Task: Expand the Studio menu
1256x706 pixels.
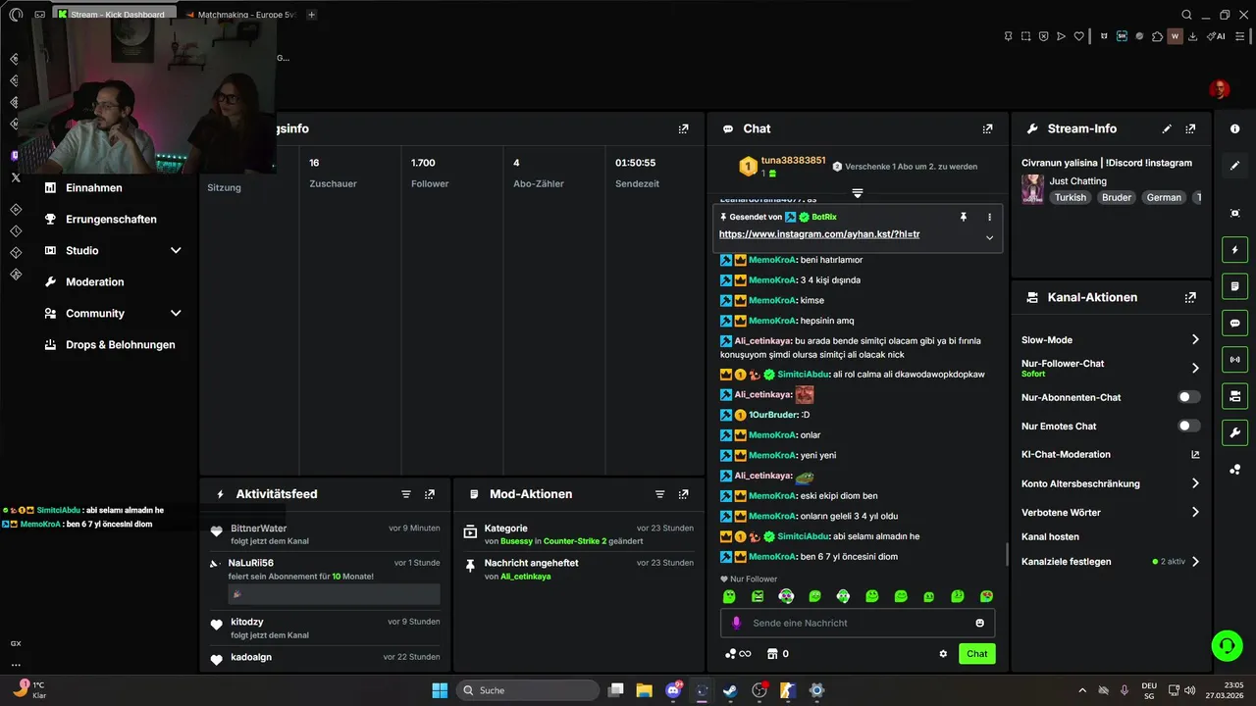Action: click(176, 251)
